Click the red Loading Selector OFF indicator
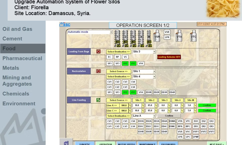This screenshot has width=242, height=145. pos(169,57)
